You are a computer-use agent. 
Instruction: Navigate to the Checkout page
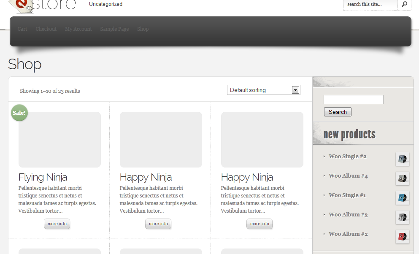[x=46, y=29]
